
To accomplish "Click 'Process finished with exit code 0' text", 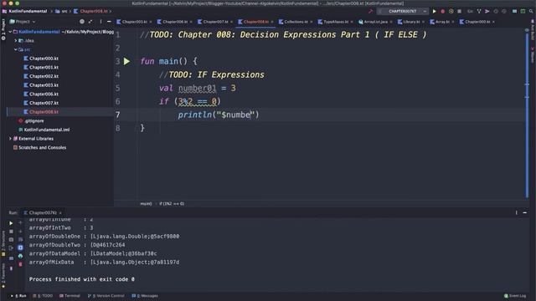I will click(82, 279).
